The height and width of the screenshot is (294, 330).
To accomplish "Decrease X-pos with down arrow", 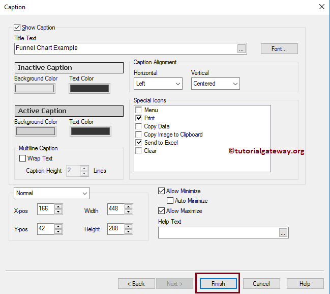I will coord(58,212).
